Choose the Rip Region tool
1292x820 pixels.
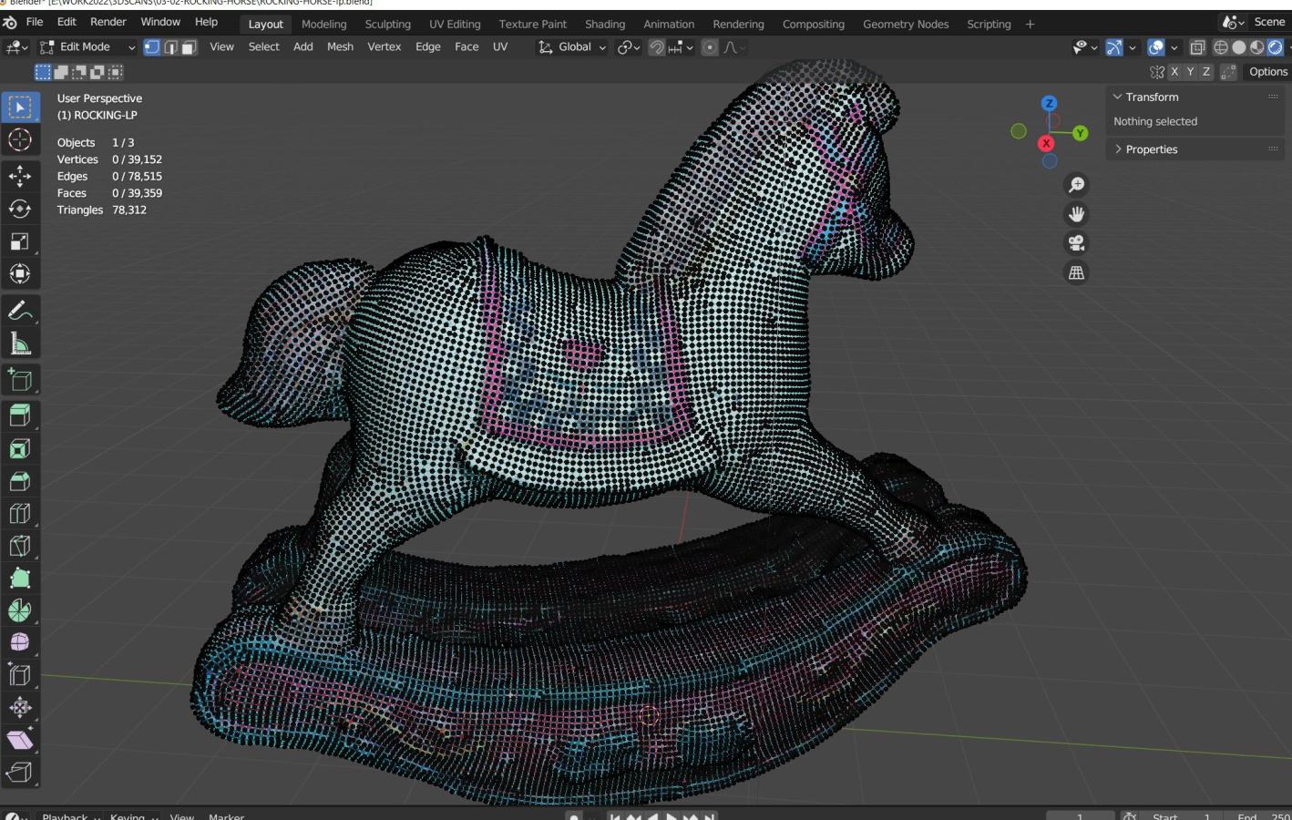click(20, 773)
